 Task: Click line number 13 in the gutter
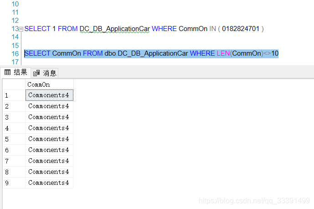15,29
